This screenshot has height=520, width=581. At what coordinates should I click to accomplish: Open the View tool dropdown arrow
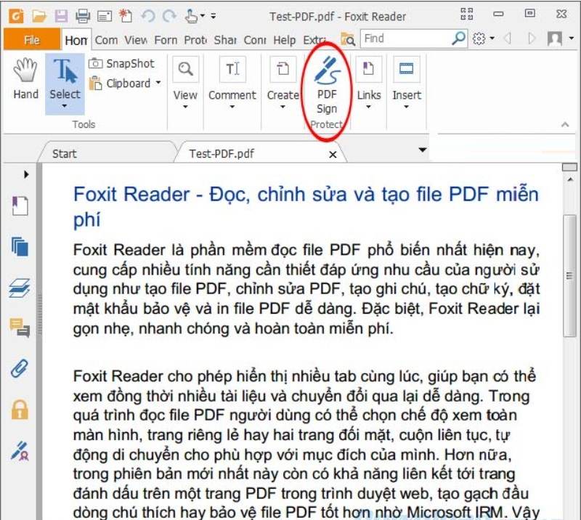pyautogui.click(x=184, y=105)
